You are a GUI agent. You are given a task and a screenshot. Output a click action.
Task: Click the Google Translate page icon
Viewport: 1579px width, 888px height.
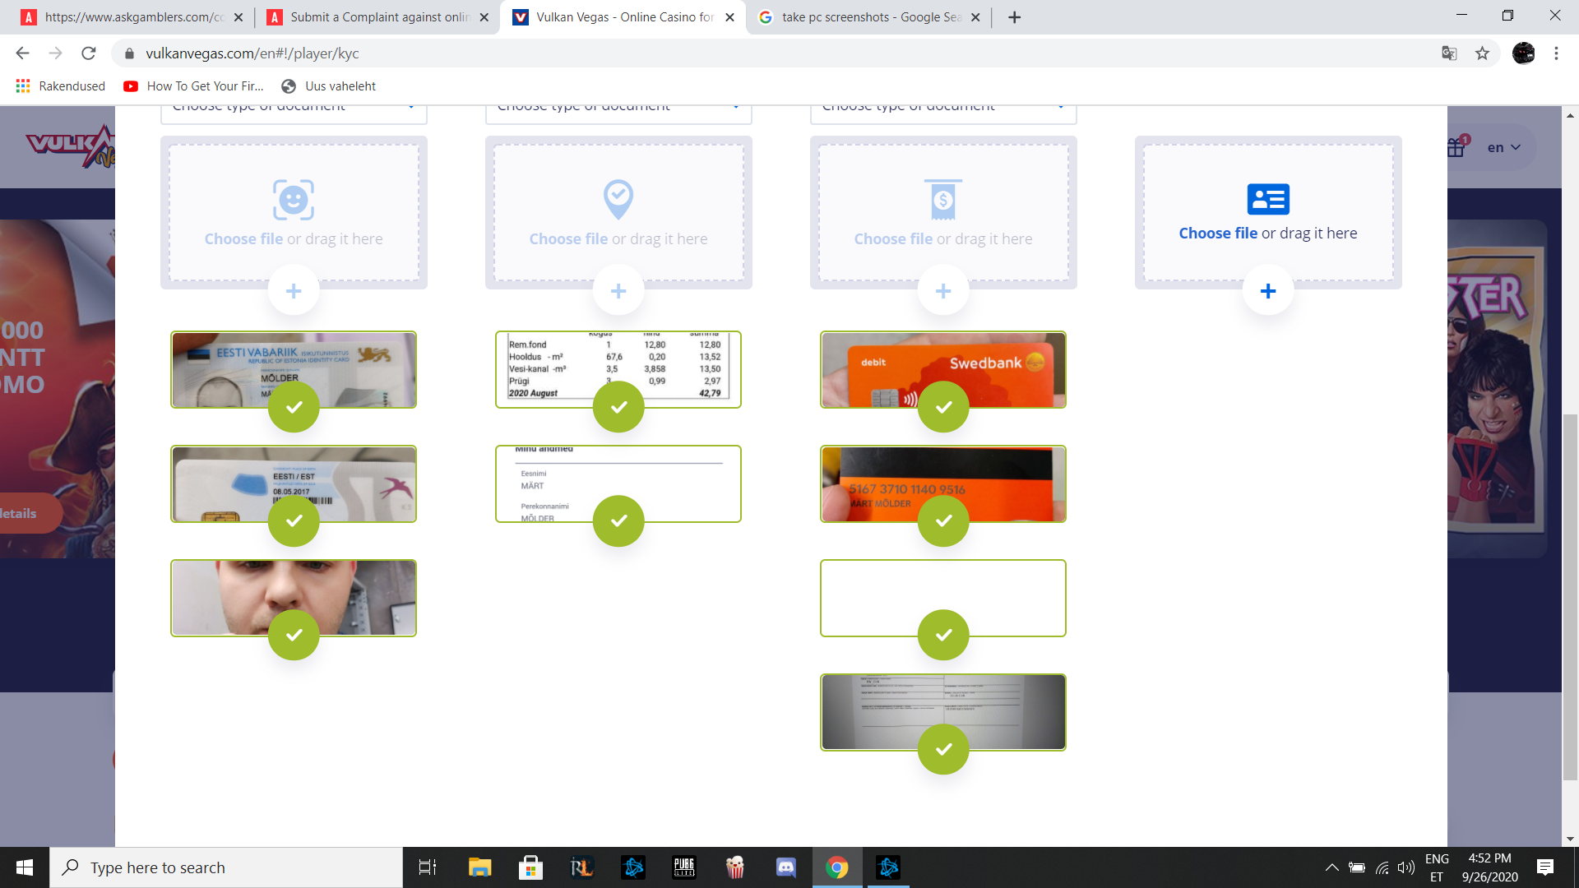[x=1449, y=53]
